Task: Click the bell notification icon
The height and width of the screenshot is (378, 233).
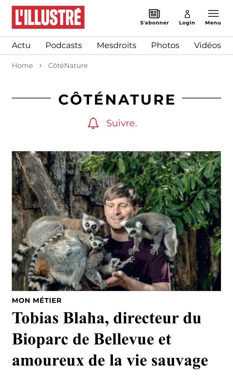Action: pyautogui.click(x=93, y=123)
